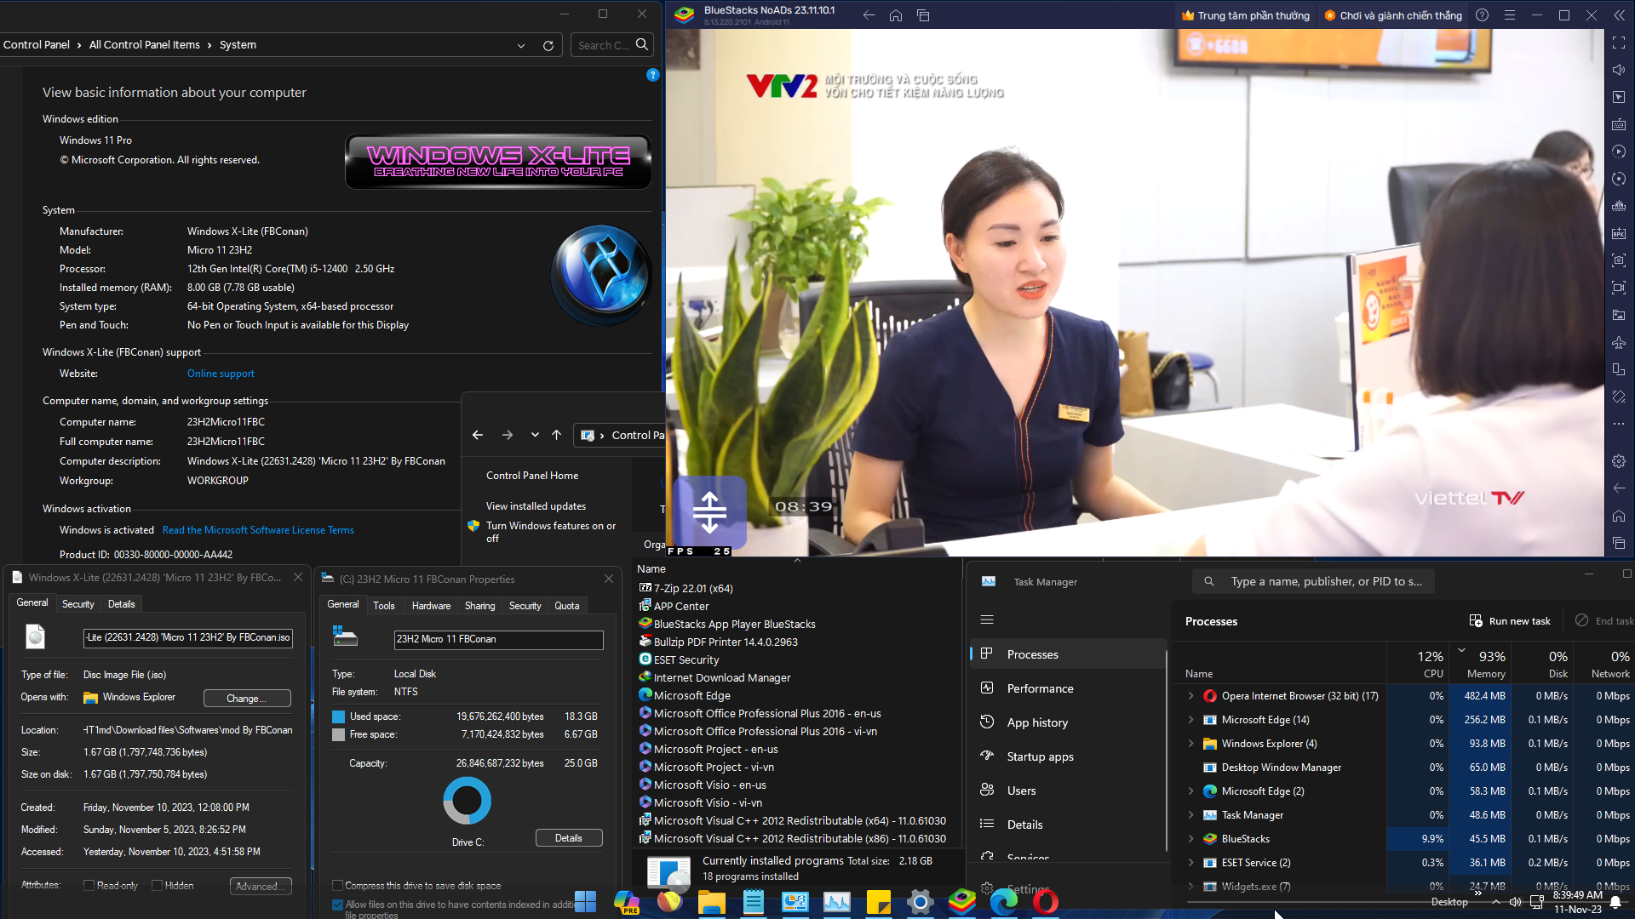Open App history in Task Manager
Image resolution: width=1635 pixels, height=919 pixels.
(x=1068, y=722)
